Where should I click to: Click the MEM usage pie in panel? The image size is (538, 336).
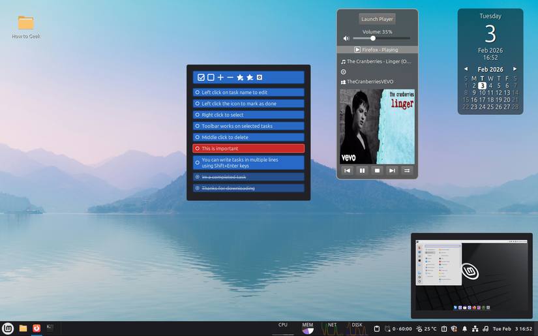(x=307, y=328)
